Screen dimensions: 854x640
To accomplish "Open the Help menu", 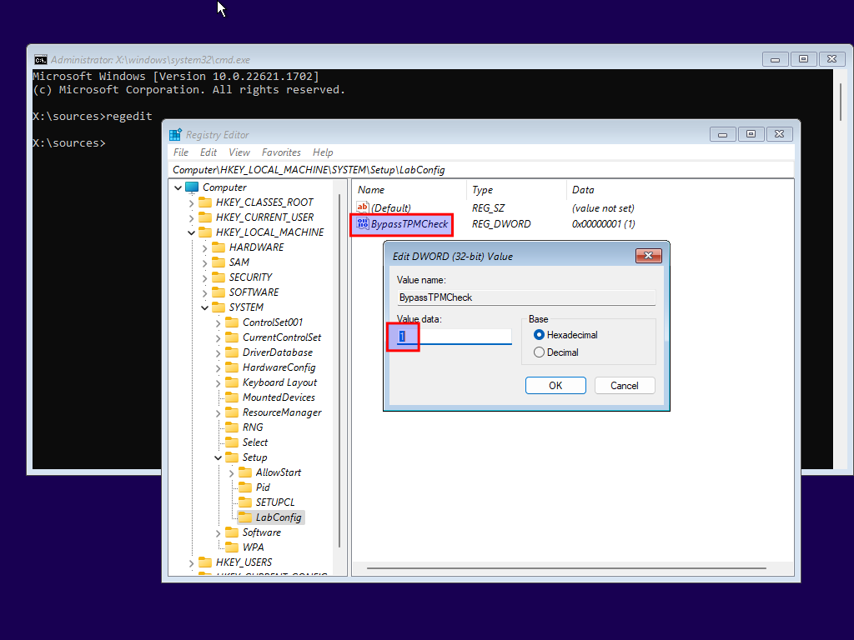I will pyautogui.click(x=323, y=152).
